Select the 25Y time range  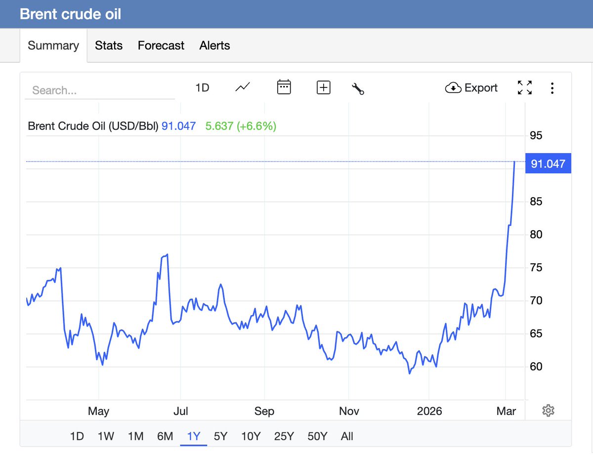(x=284, y=436)
